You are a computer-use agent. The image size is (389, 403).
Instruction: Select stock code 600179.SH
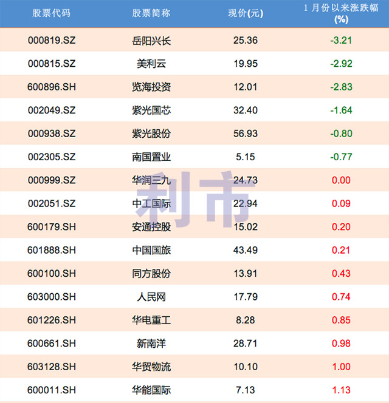click(x=52, y=227)
